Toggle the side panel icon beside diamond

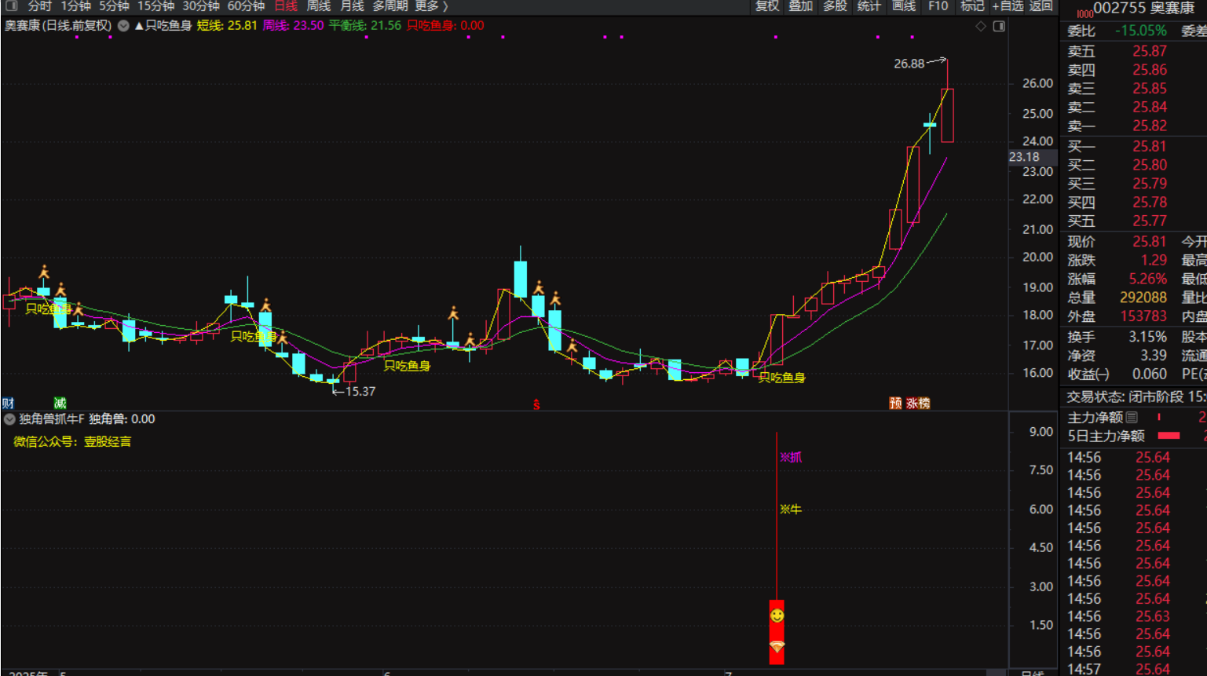999,27
